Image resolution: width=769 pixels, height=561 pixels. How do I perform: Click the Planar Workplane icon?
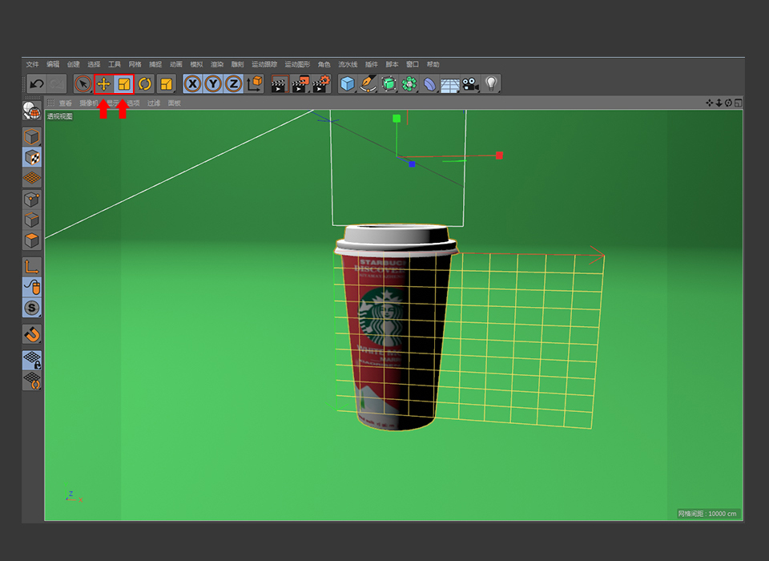(x=32, y=381)
